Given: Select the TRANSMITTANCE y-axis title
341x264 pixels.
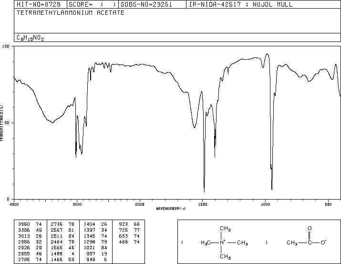Looking at the screenshot, I should click(x=1, y=123).
